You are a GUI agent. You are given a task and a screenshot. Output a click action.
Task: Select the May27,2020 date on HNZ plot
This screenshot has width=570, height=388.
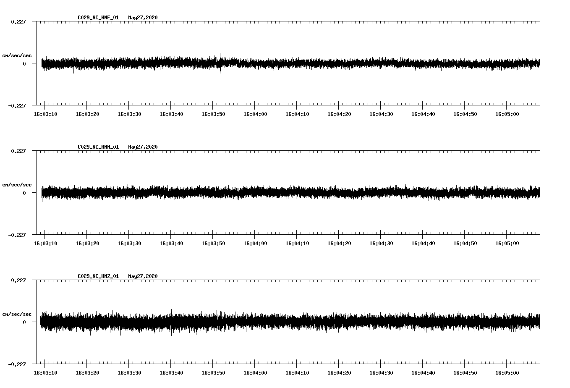pyautogui.click(x=143, y=276)
